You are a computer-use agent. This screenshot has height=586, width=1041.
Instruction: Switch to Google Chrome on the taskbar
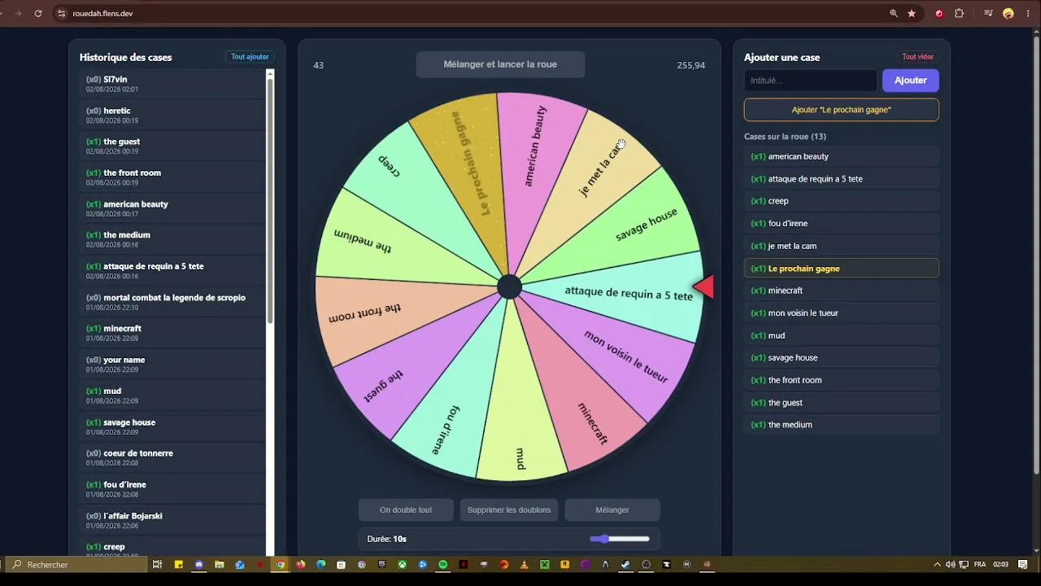coord(281,564)
